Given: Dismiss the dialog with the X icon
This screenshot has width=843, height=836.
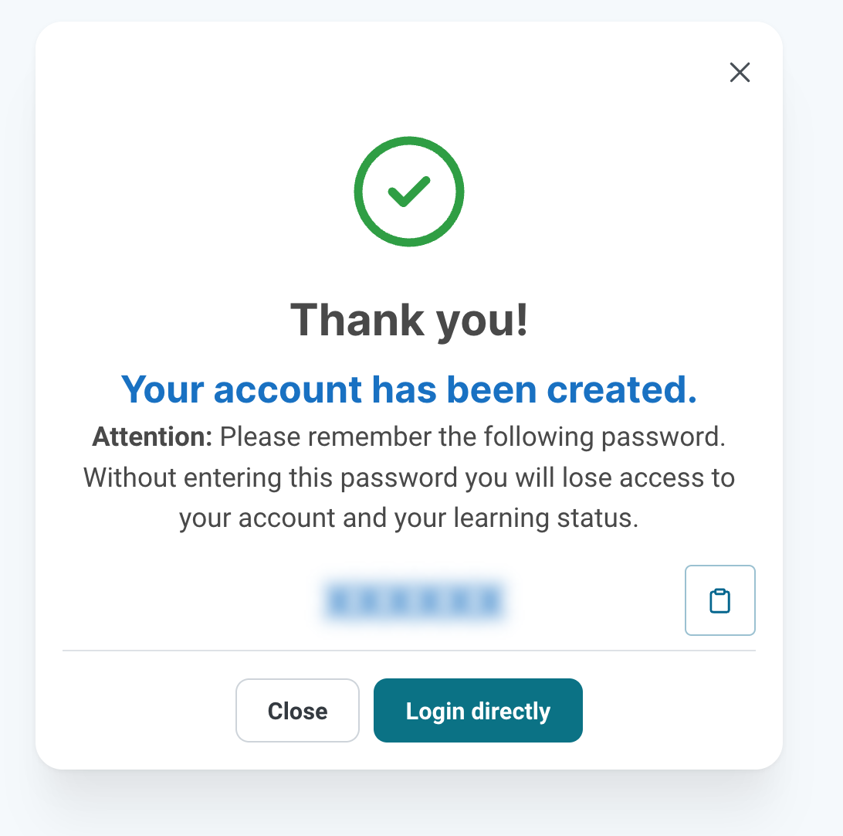Looking at the screenshot, I should click(x=740, y=72).
